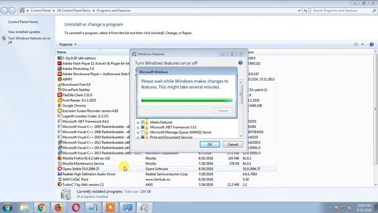Enable Microsoft Message Queue (MSMQ) Server checkbox
378x213 pixels.
[x=142, y=133]
